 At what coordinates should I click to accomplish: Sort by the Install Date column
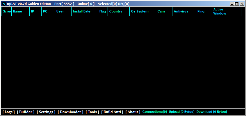tap(84, 11)
